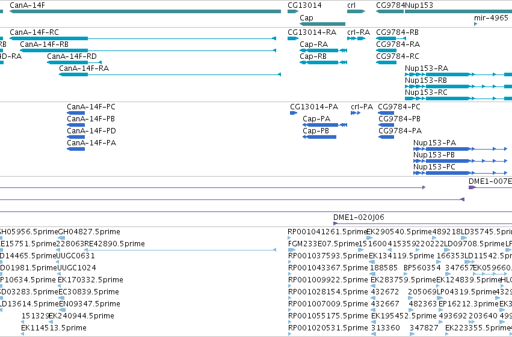Screen dimensions: 512x337
Task: Click transcript CanA-14F-RD
Action: tap(74, 62)
